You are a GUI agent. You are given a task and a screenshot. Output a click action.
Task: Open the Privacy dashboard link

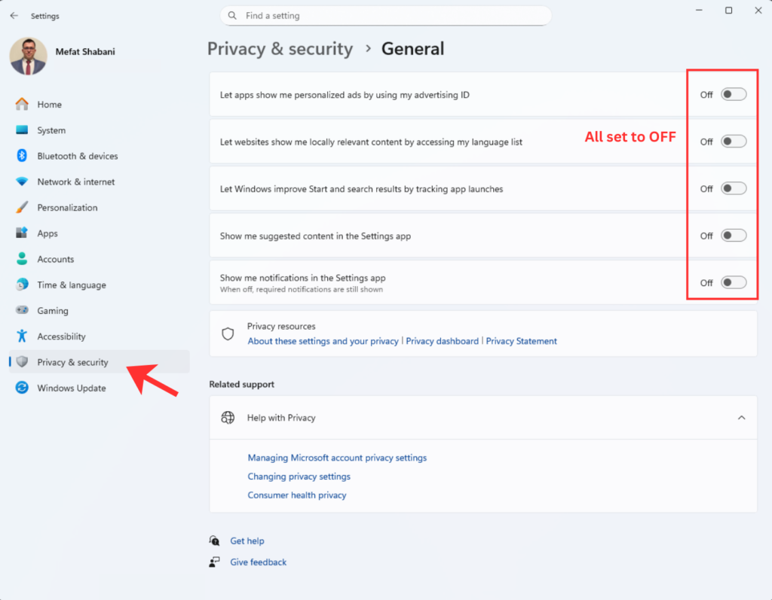(x=442, y=341)
